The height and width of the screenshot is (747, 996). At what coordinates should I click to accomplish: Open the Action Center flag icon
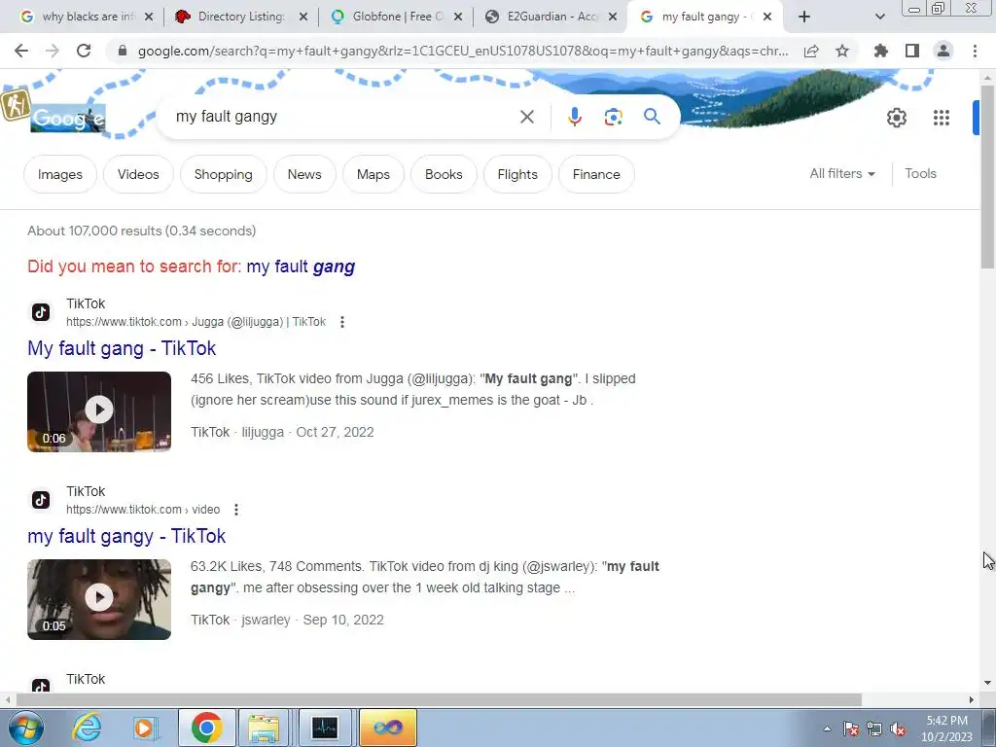coord(850,729)
